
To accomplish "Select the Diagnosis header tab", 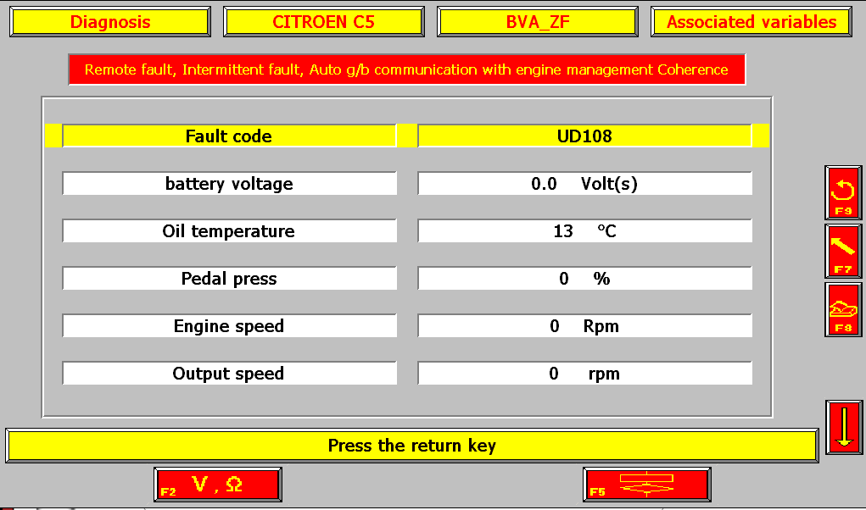I will (110, 22).
